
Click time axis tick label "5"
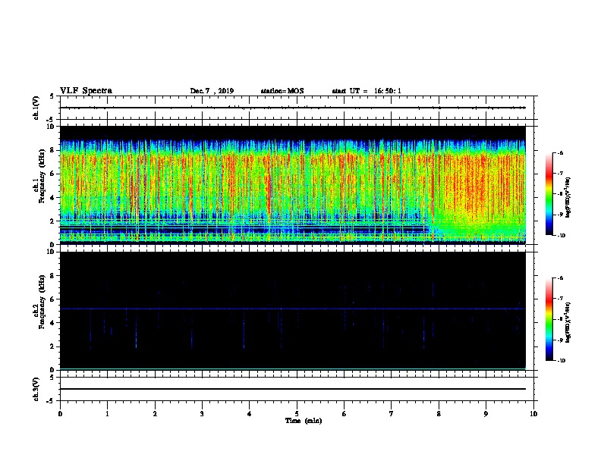[x=297, y=413]
